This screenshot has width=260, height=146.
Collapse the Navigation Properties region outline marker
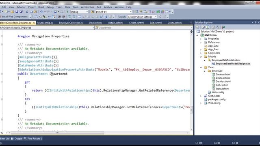pos(2,36)
